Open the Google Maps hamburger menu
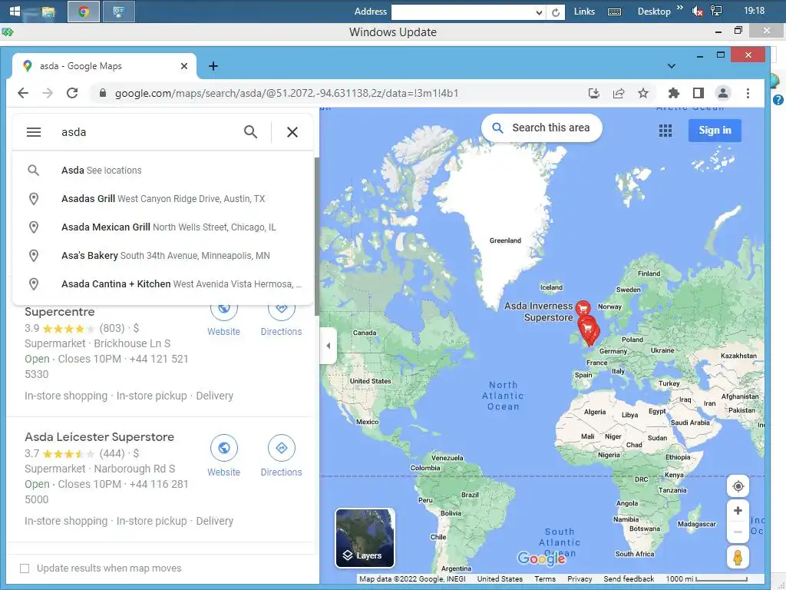 34,132
